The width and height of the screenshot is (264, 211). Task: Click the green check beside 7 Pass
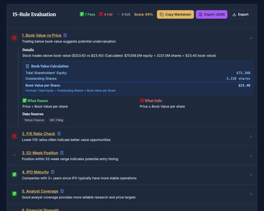tap(82, 14)
